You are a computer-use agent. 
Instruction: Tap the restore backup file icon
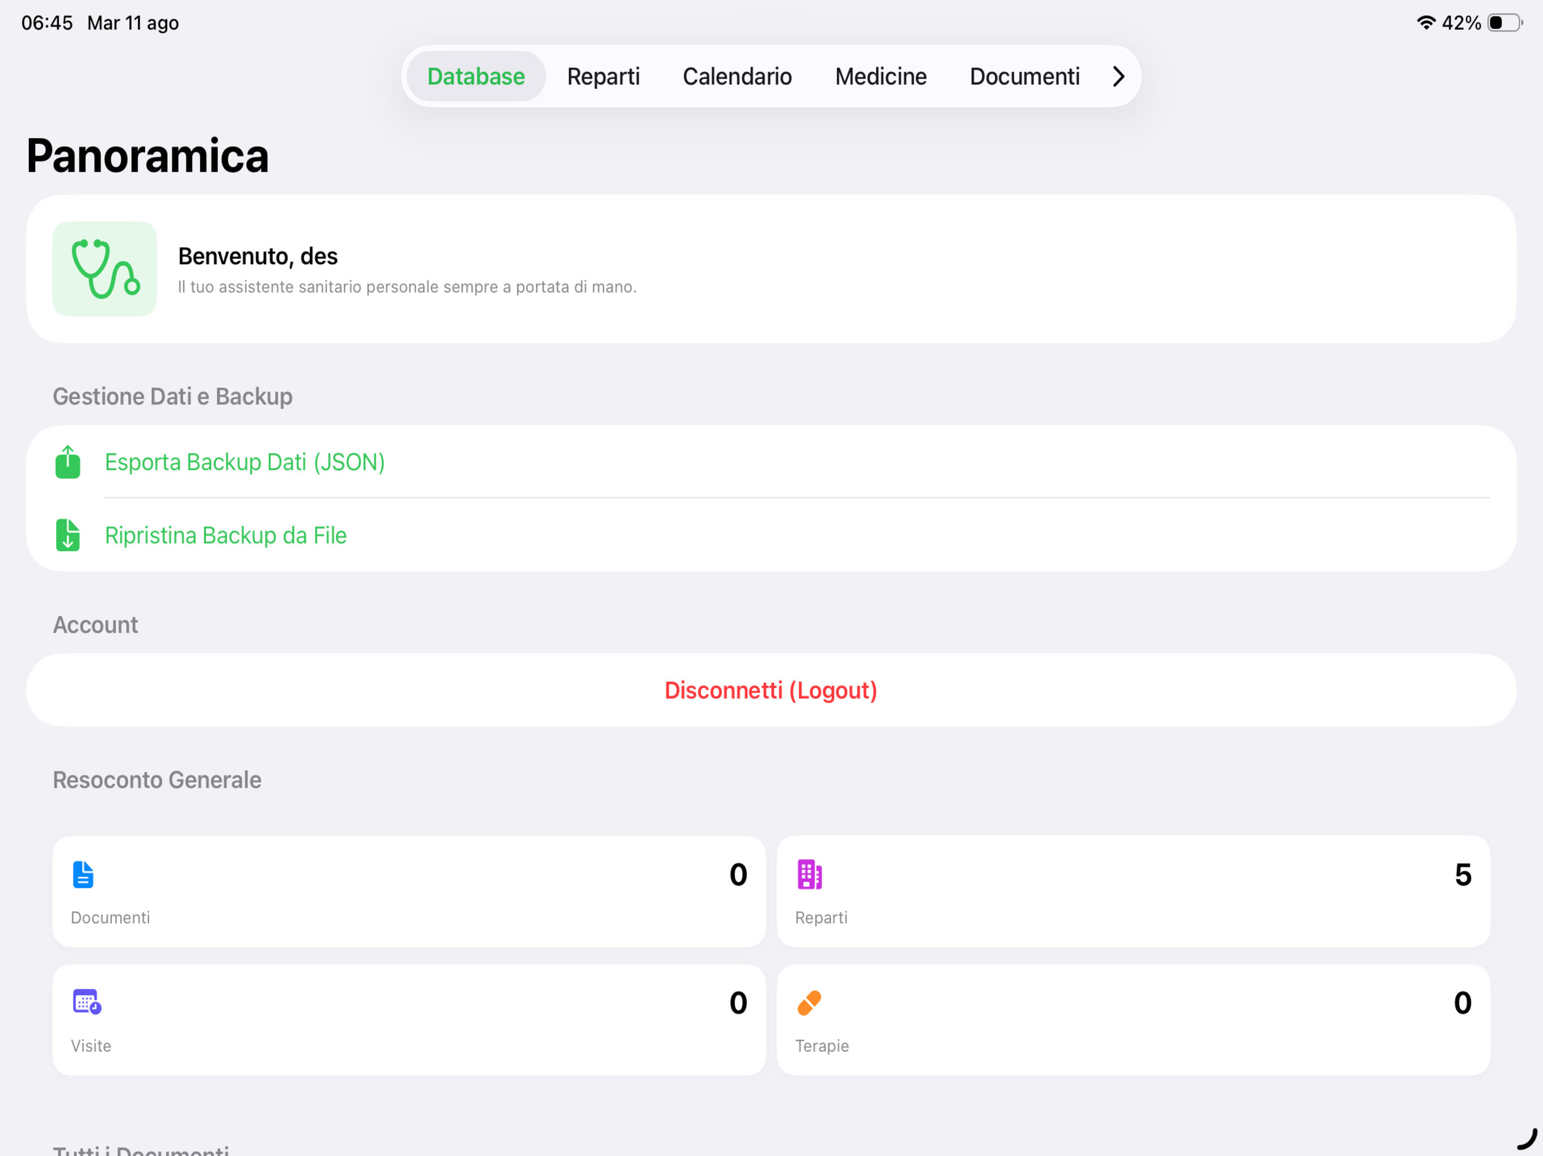[68, 535]
